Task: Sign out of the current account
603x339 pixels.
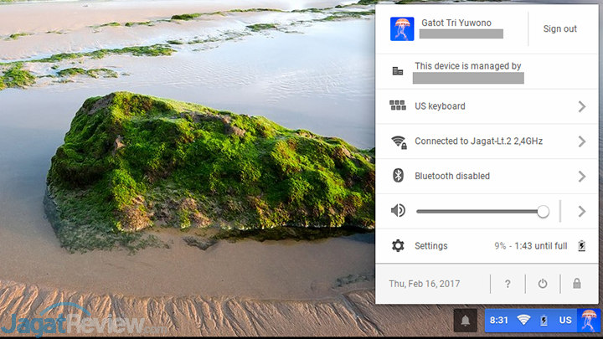Action: [x=559, y=29]
